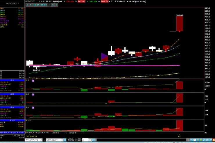Open the start date 2025/05/29 dropdown
Screen dimensions: 215x143
[x=41, y=140]
